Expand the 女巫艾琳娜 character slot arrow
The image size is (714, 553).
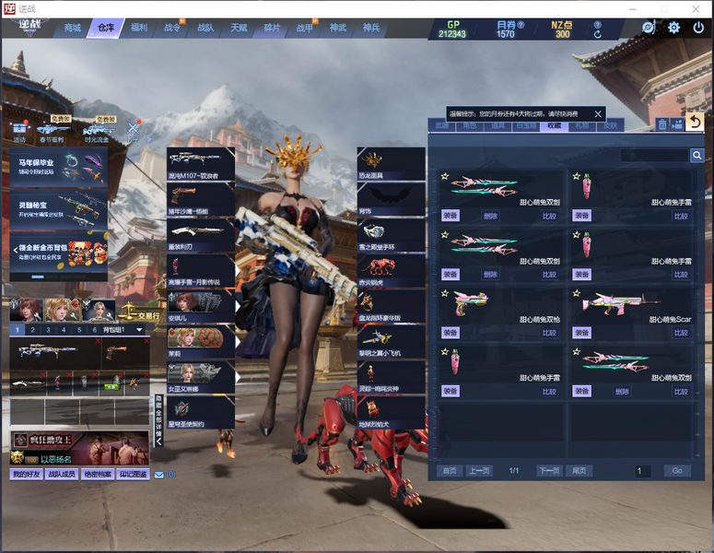(238, 377)
